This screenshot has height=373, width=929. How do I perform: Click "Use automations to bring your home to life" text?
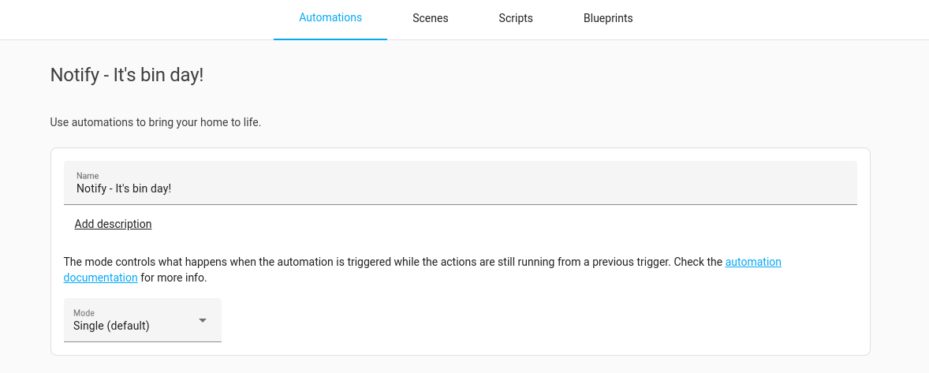(x=155, y=122)
